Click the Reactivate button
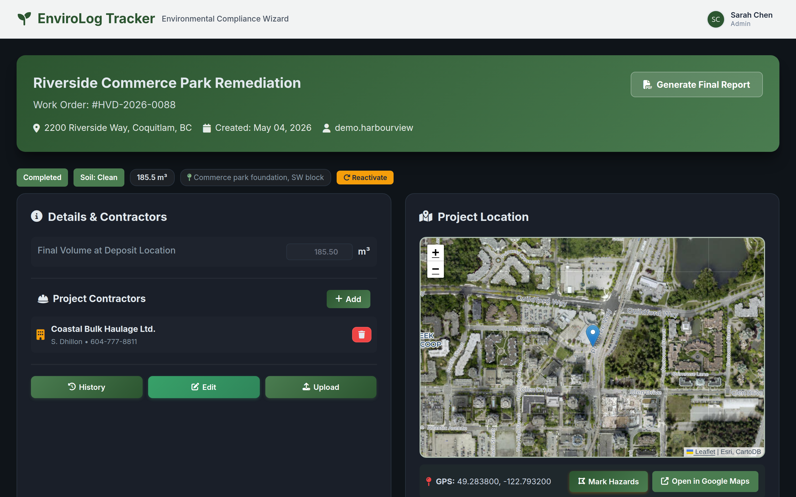Screen dimensions: 796x497 pos(365,178)
